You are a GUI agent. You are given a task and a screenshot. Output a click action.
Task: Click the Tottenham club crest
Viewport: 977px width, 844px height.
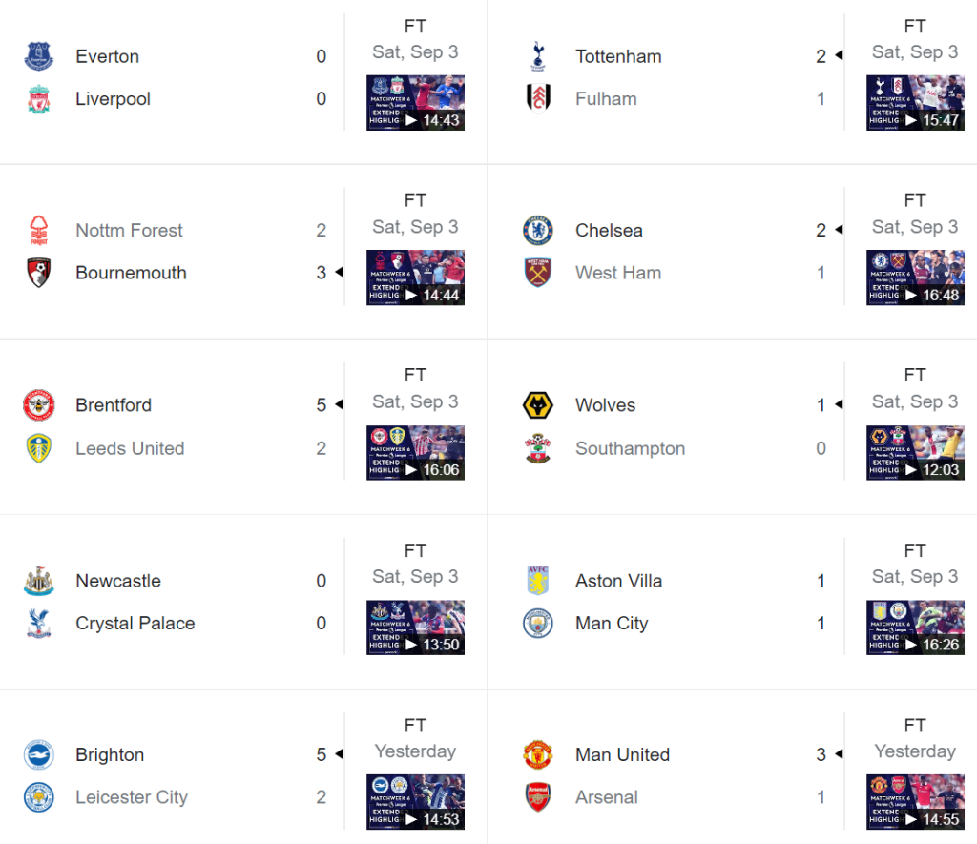point(538,56)
